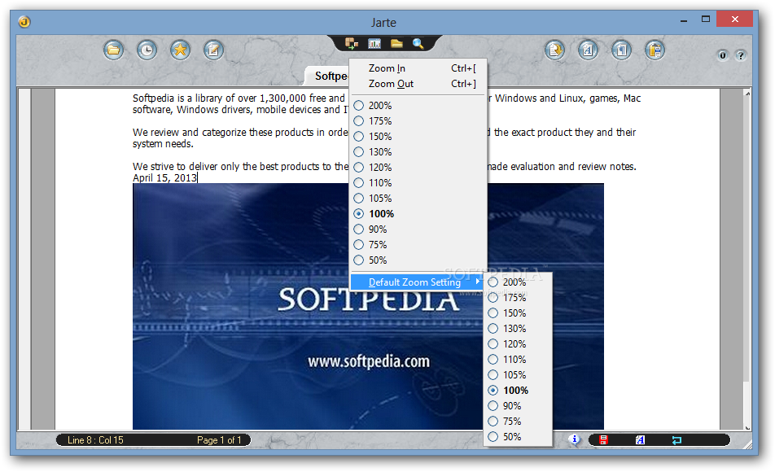Set default zoom to 100% in submenu
Screen dimensions: 775x472
point(518,391)
